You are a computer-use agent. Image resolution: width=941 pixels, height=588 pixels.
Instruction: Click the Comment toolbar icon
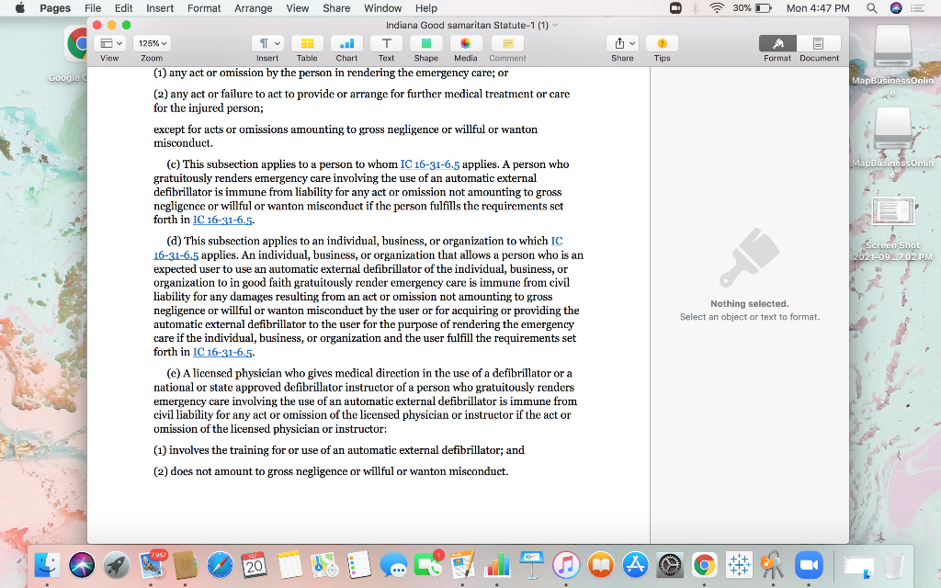coord(507,43)
